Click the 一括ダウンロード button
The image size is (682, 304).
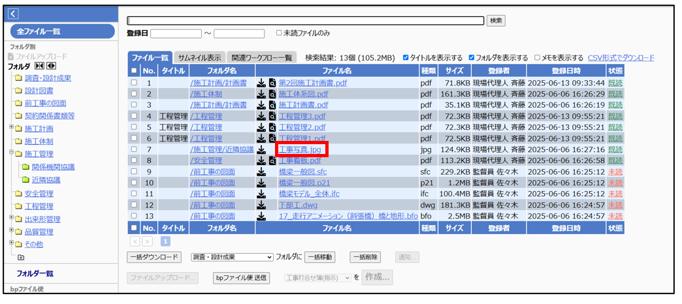(x=154, y=258)
